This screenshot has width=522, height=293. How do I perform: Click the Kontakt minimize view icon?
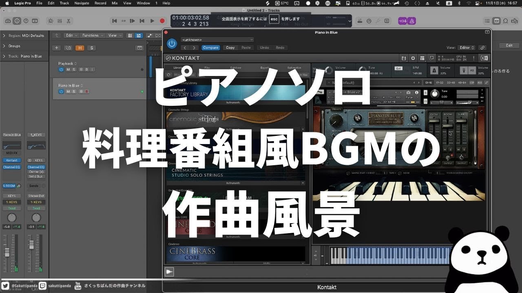[x=431, y=58]
